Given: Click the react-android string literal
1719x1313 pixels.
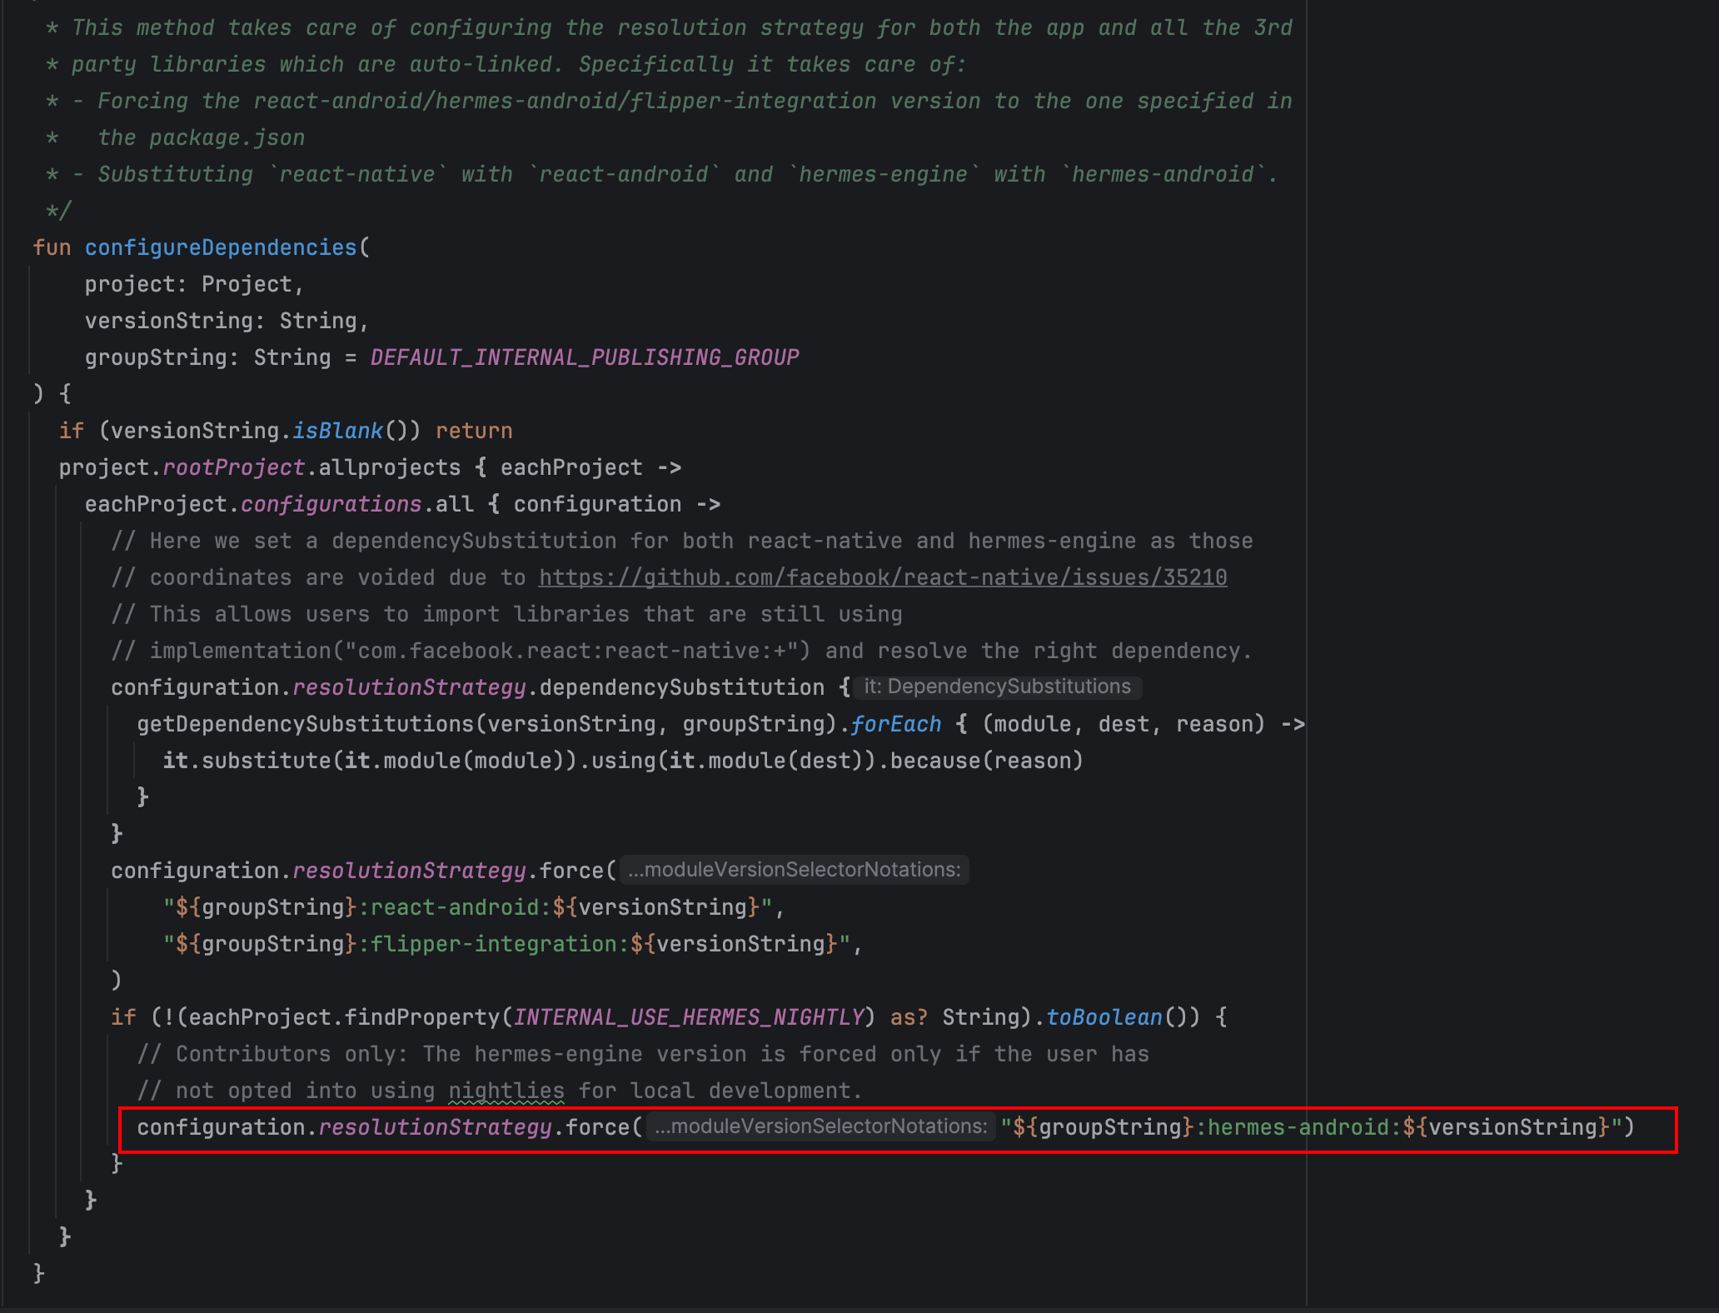Looking at the screenshot, I should coord(453,907).
